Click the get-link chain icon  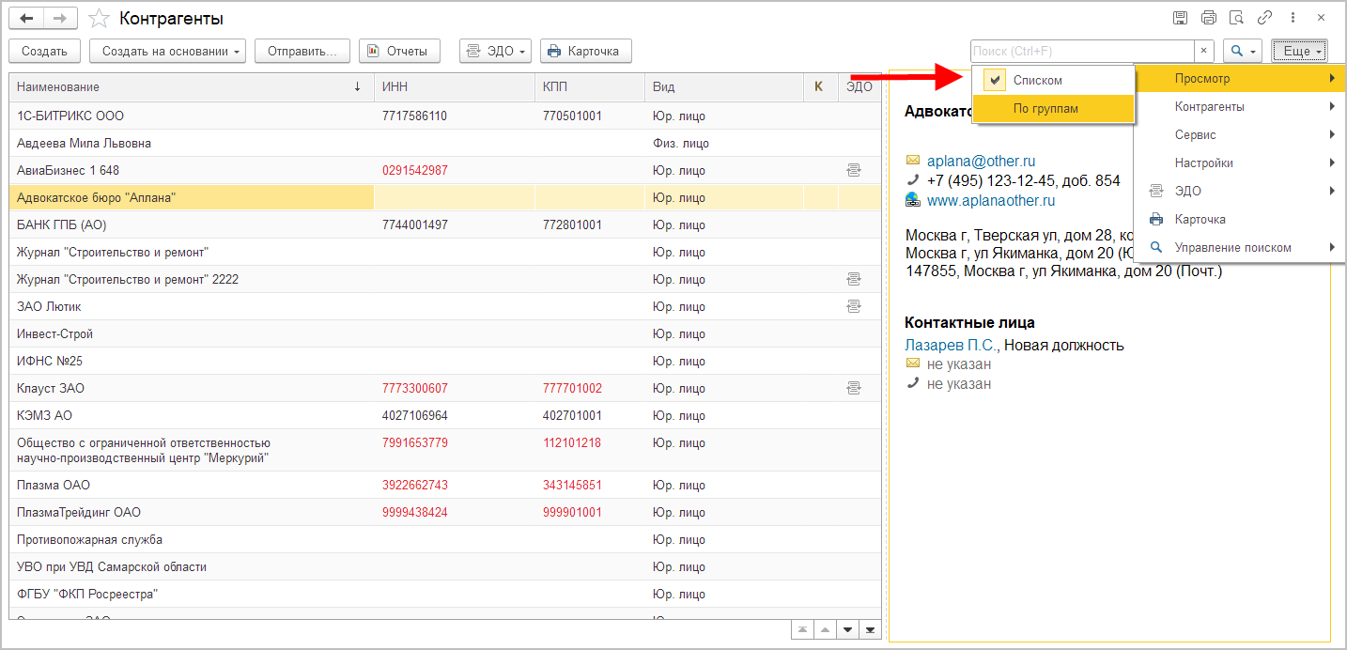pyautogui.click(x=1265, y=18)
